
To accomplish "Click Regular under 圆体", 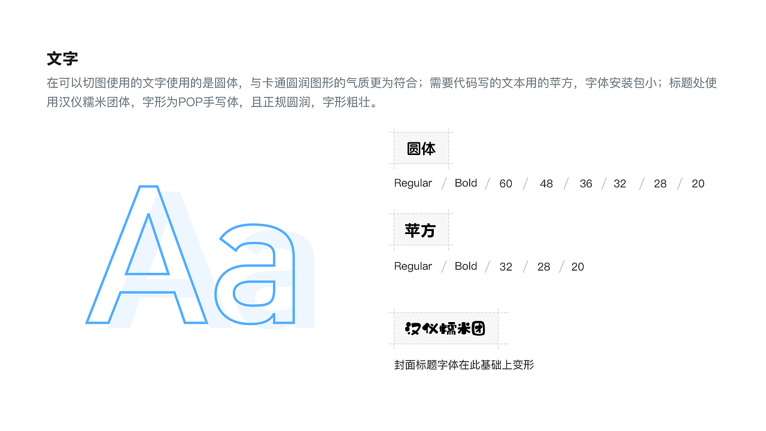I will (413, 183).
